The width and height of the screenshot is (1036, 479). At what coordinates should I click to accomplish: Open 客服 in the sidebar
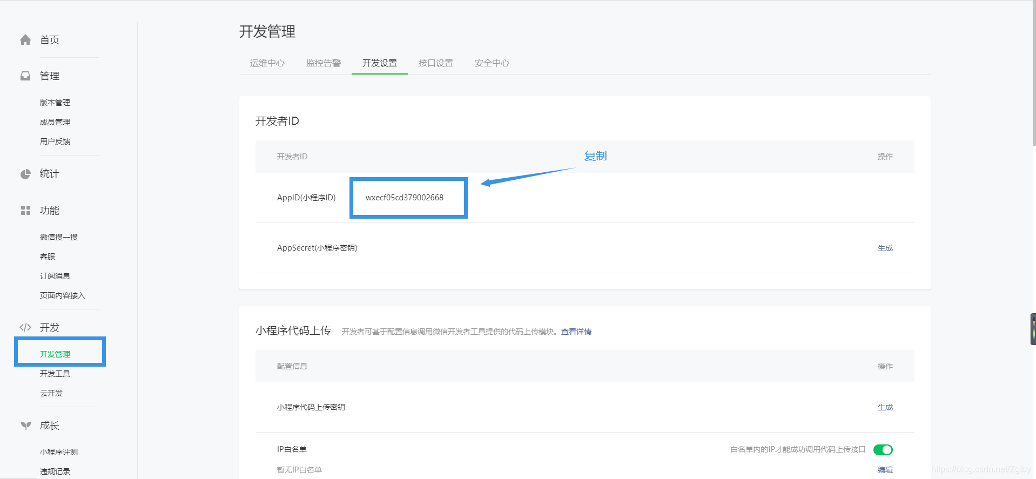click(x=48, y=257)
